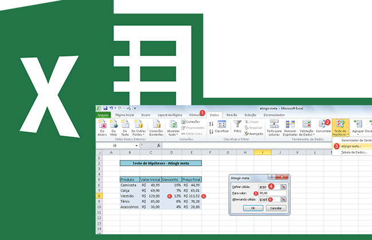The image size is (372, 240).
Task: Select row 8 header
Action: coord(99,196)
